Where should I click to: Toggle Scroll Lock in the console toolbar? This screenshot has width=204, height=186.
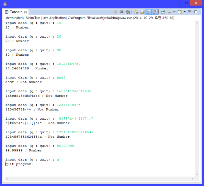pos(142,12)
